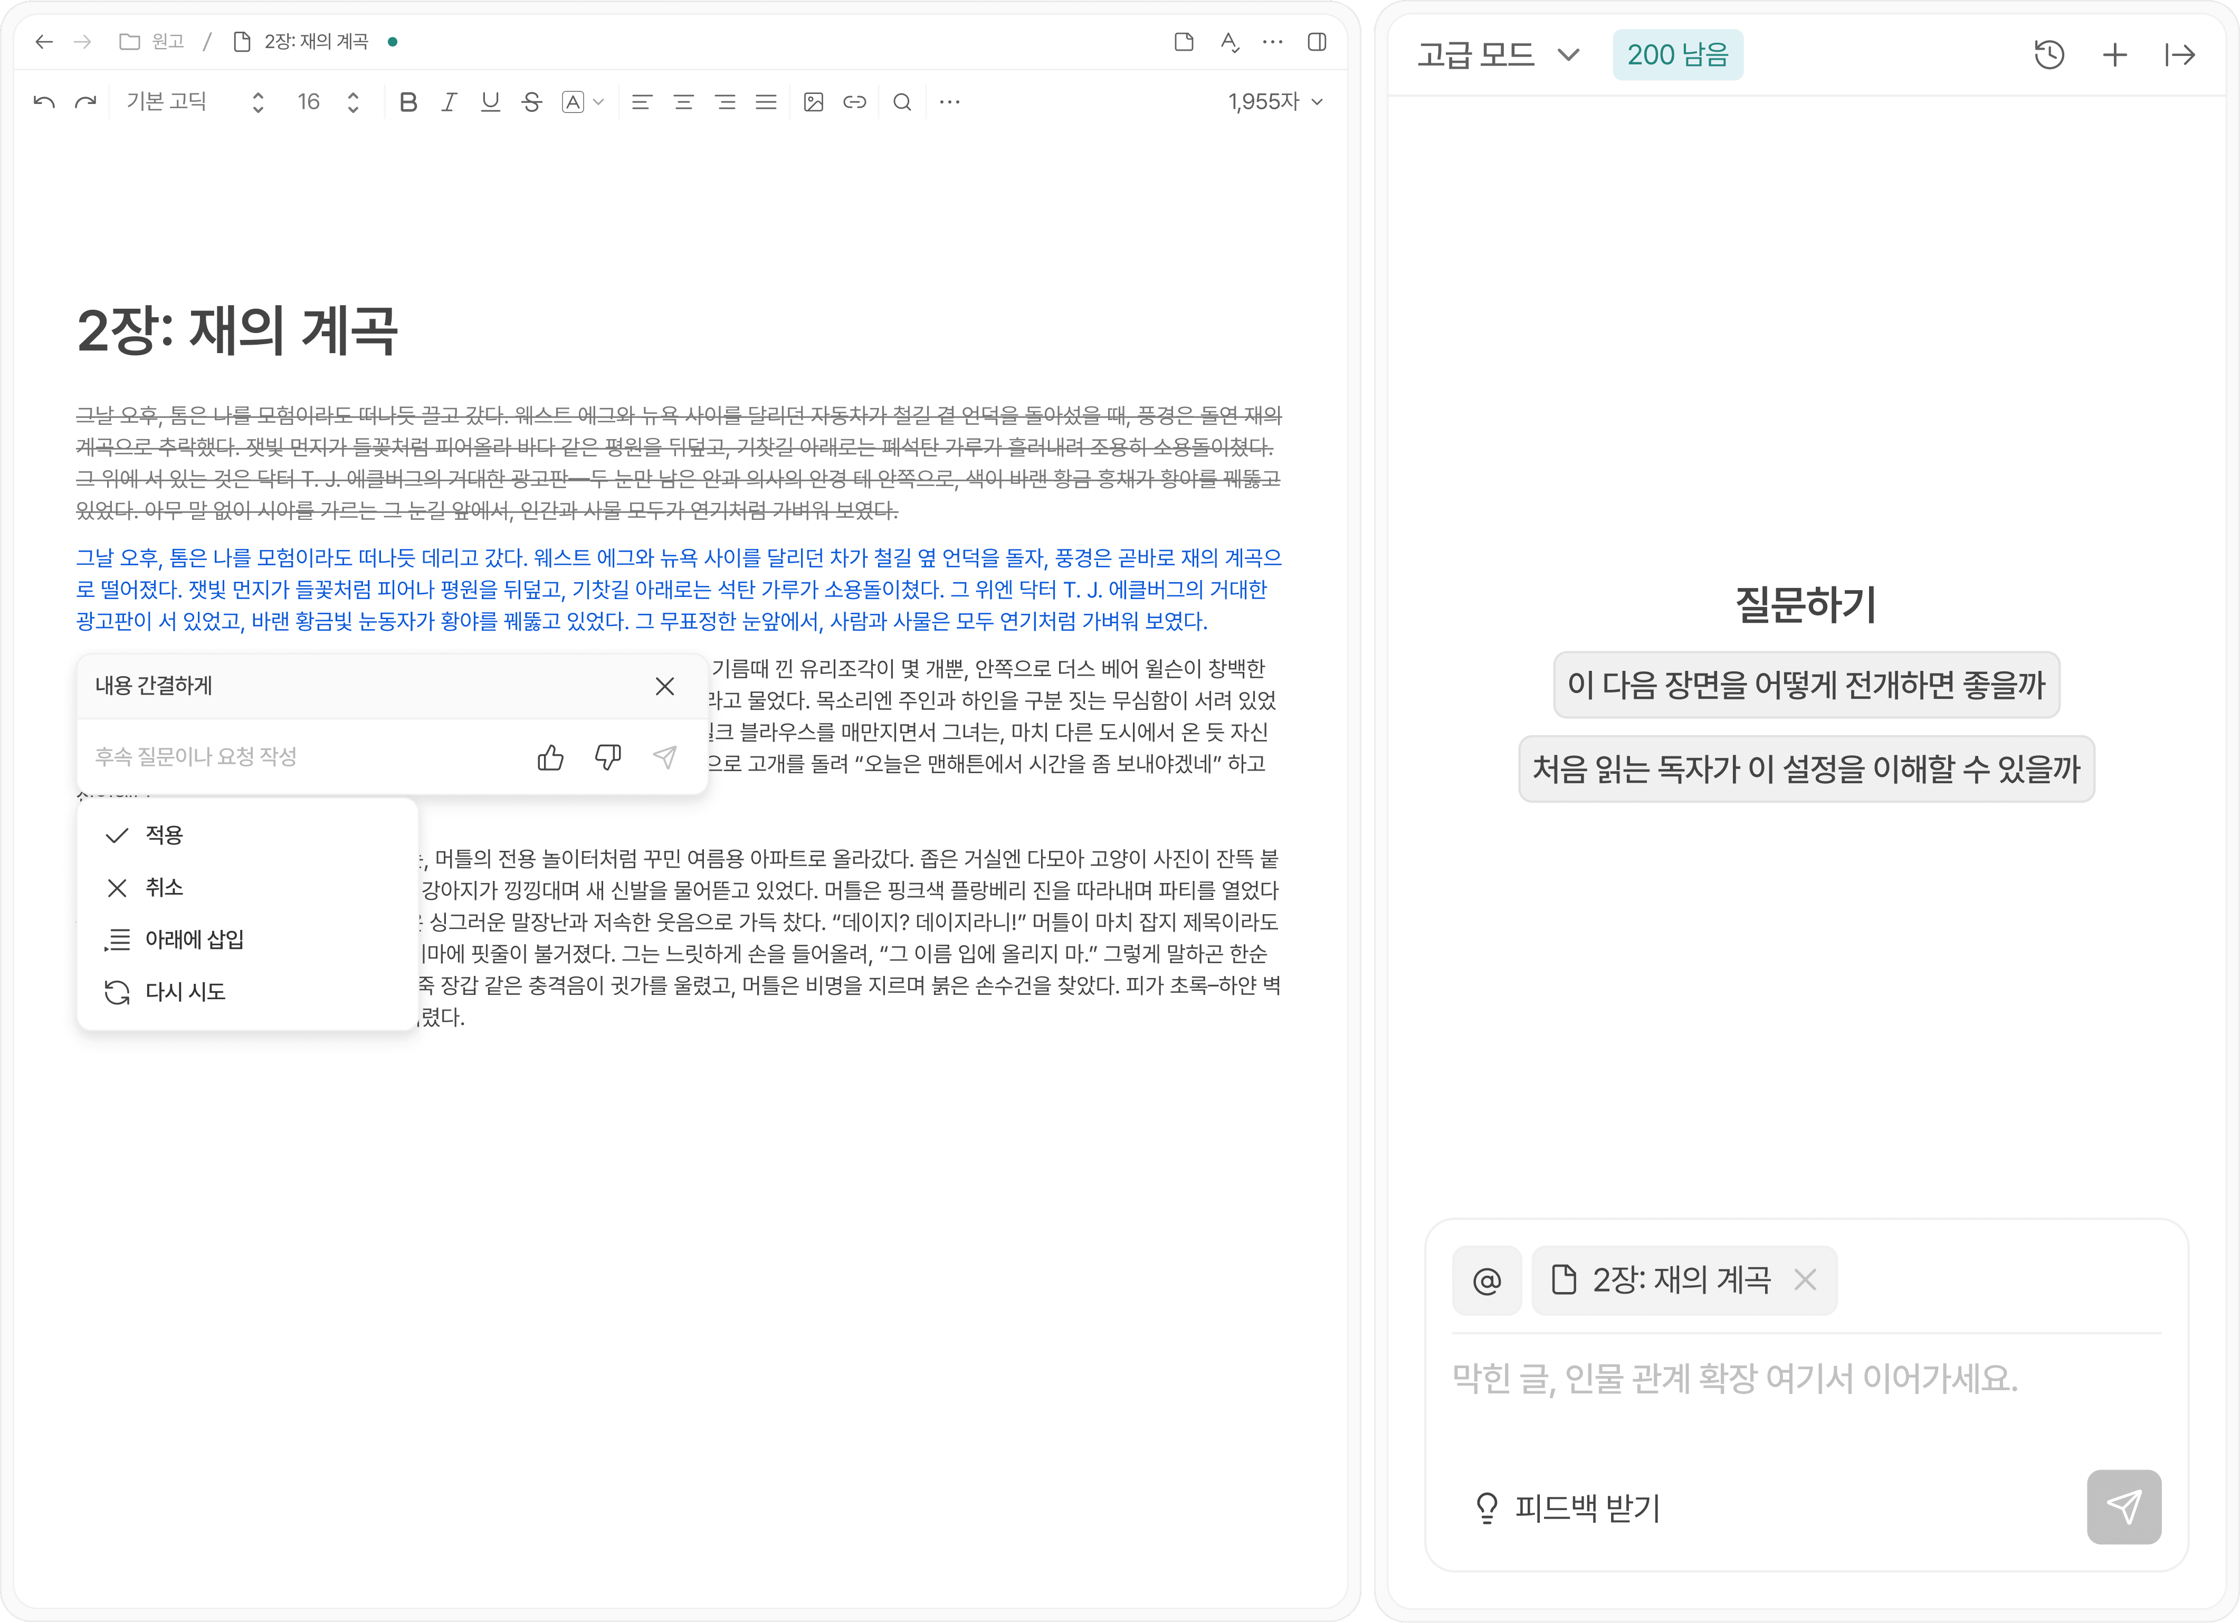The height and width of the screenshot is (1623, 2240).
Task: Open the search magnifier tool
Action: click(902, 102)
